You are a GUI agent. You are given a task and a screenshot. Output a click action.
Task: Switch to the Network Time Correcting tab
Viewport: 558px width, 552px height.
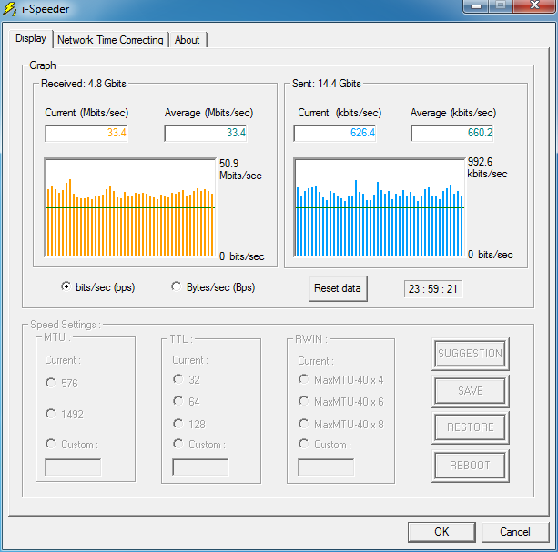tap(110, 40)
